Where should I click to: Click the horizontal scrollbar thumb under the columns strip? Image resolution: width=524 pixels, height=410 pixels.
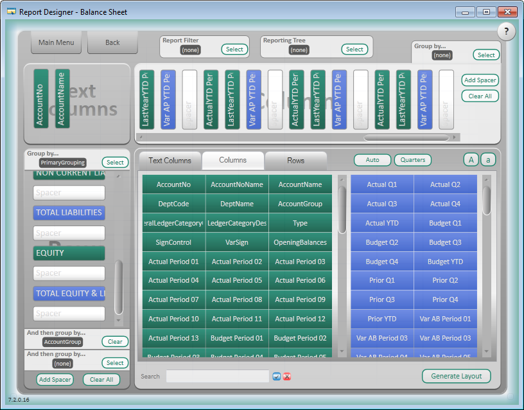[x=406, y=137]
